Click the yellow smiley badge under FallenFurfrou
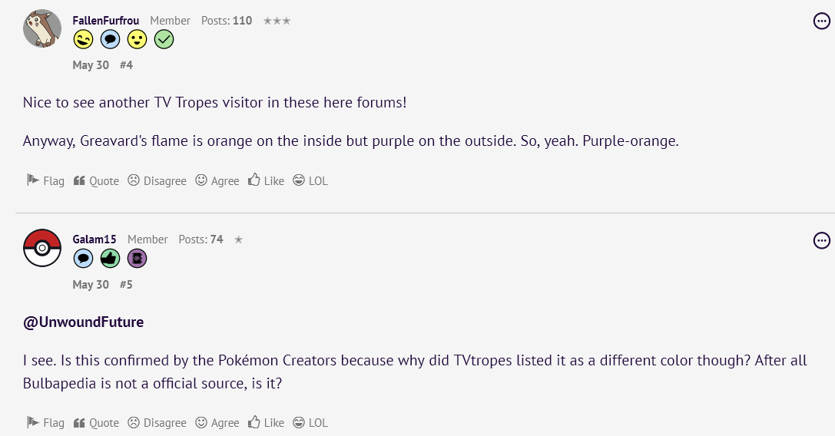 [137, 39]
